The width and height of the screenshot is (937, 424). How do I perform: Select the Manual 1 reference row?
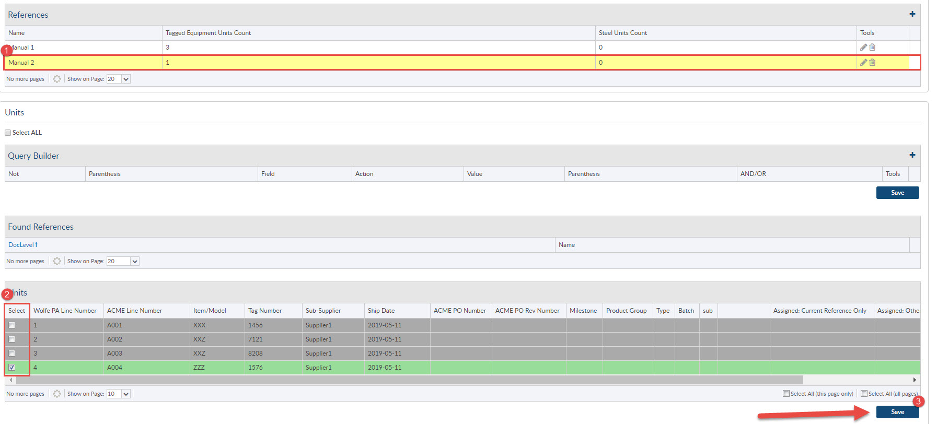tap(462, 47)
